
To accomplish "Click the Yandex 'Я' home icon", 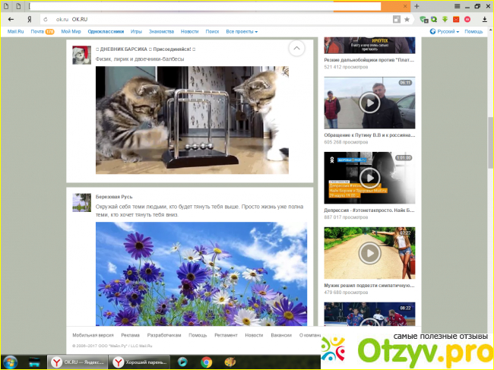I will tap(29, 18).
